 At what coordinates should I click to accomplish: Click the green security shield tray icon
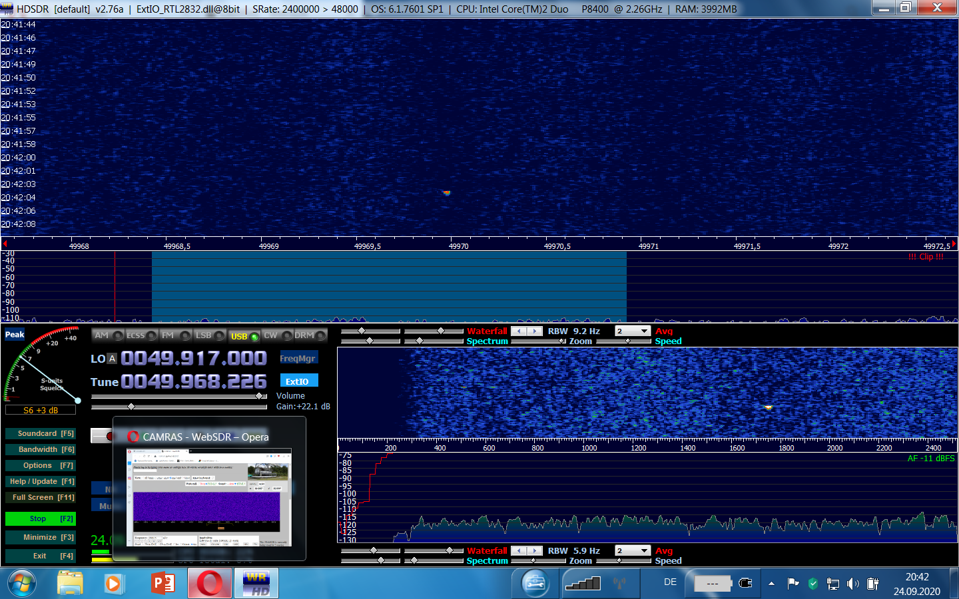[812, 584]
